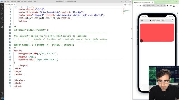Image resolution: width=179 pixels, height=100 pixels.
Task: Click the phone preview URL http://127.0.0.1:5500
Action: pos(158,20)
